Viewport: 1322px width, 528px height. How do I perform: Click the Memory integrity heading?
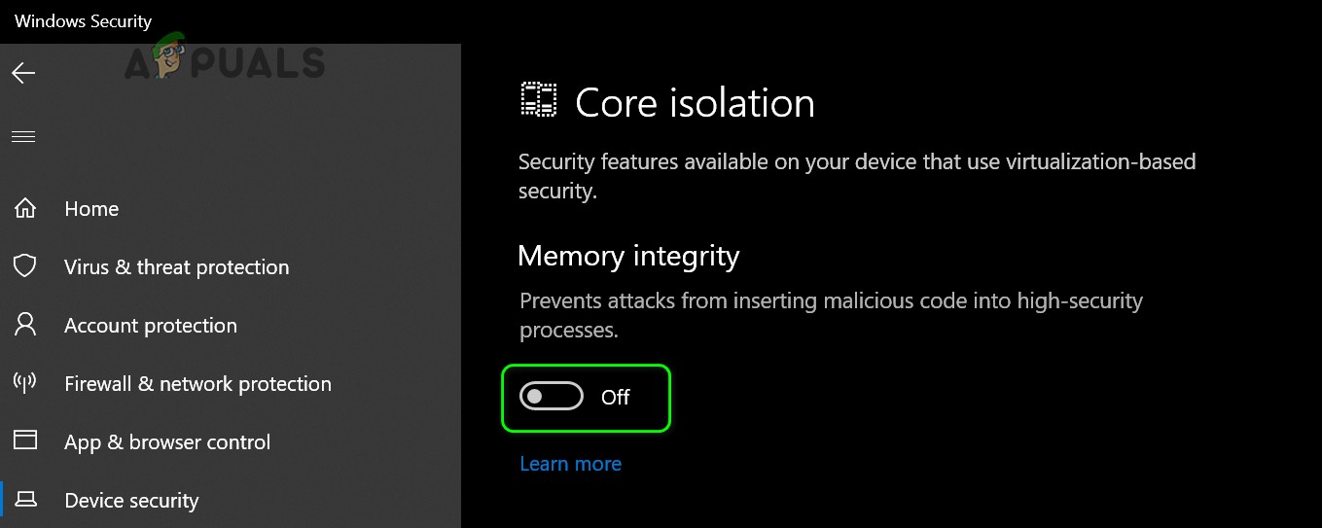coord(628,256)
